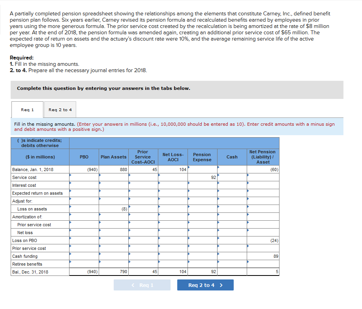
Task: Click Balance Jan. 1 Net Pension value (60)
Action: coord(274,169)
